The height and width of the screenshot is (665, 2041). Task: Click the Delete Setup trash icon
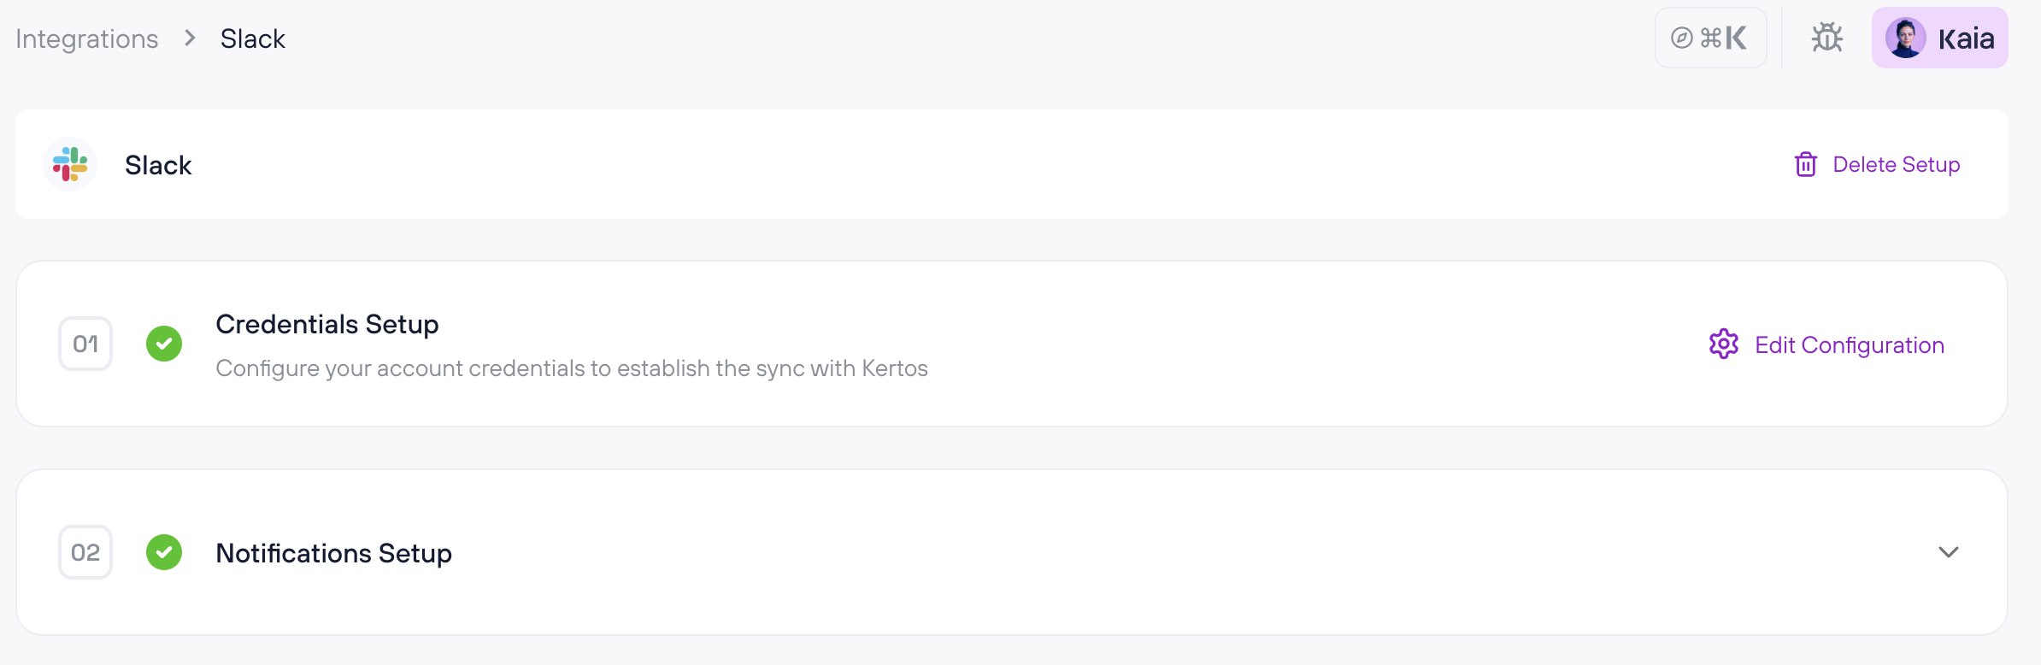[x=1805, y=164]
